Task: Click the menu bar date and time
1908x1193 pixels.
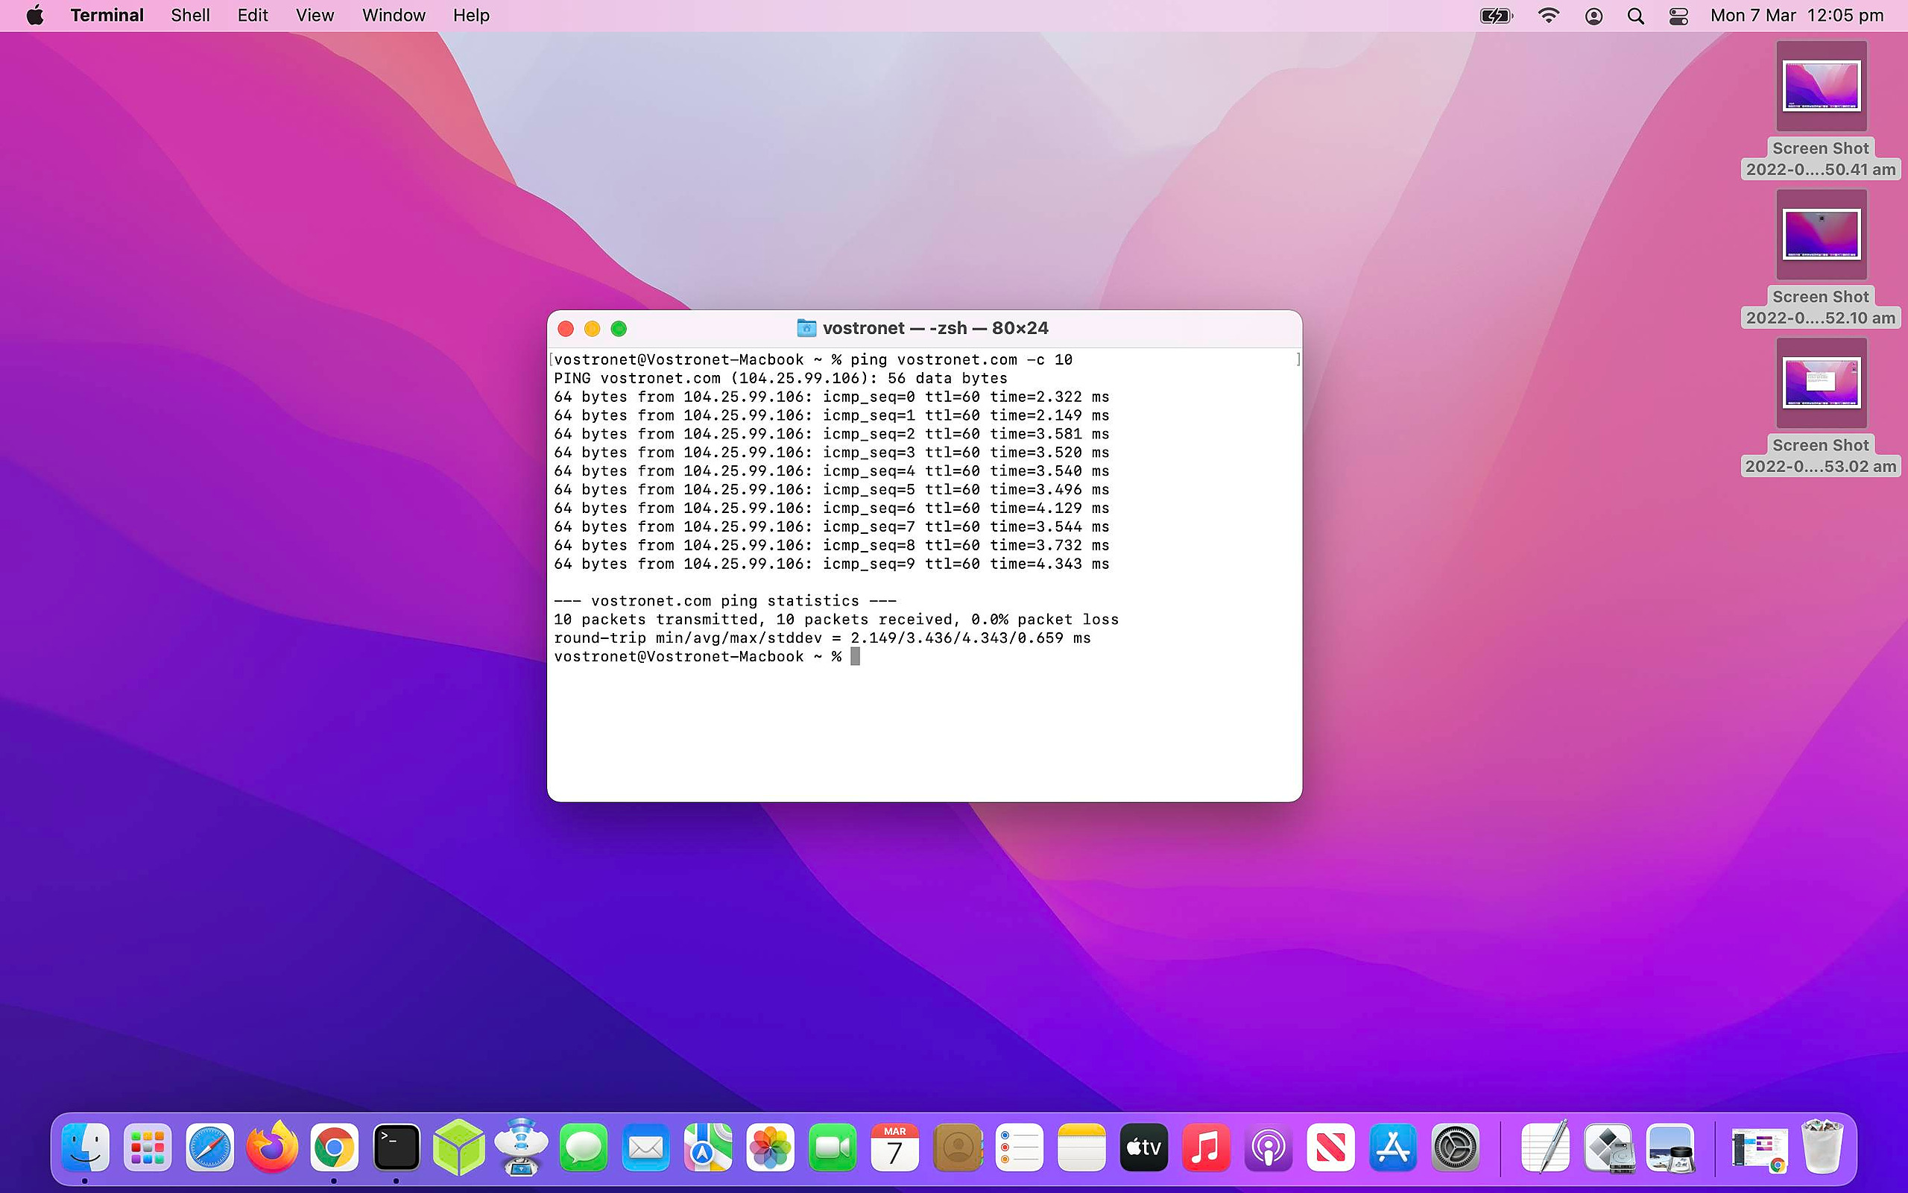Action: (x=1796, y=16)
